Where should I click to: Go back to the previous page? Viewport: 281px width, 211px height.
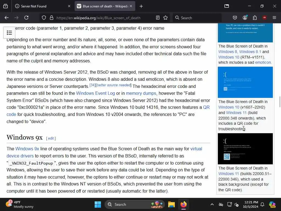[x=7, y=18]
